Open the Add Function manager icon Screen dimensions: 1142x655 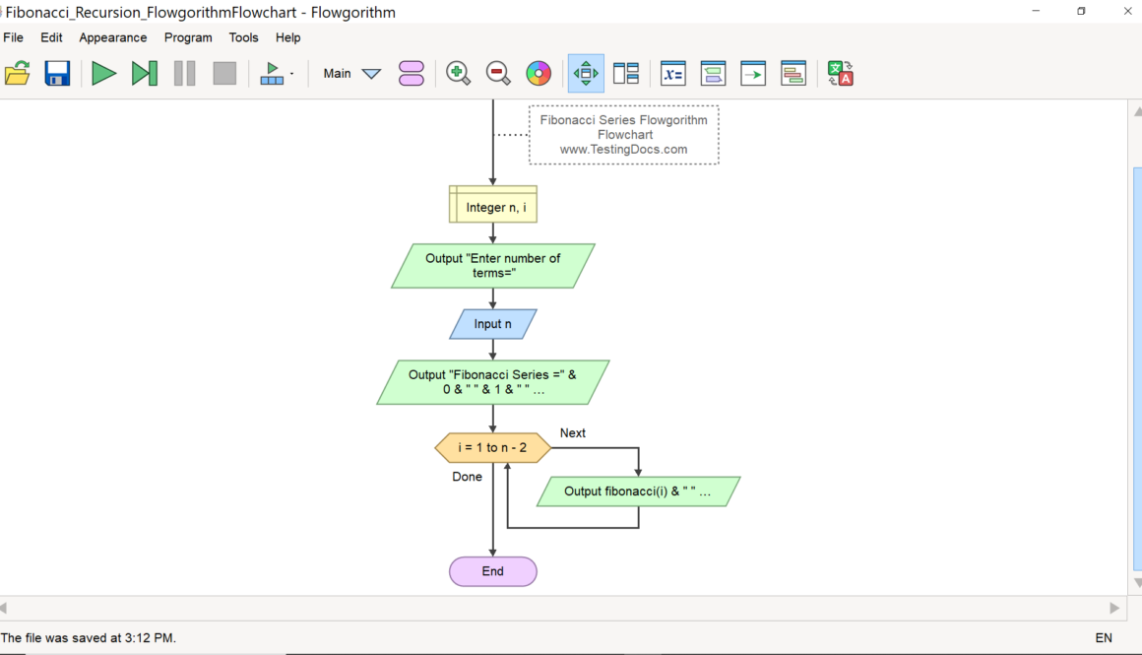(x=412, y=74)
